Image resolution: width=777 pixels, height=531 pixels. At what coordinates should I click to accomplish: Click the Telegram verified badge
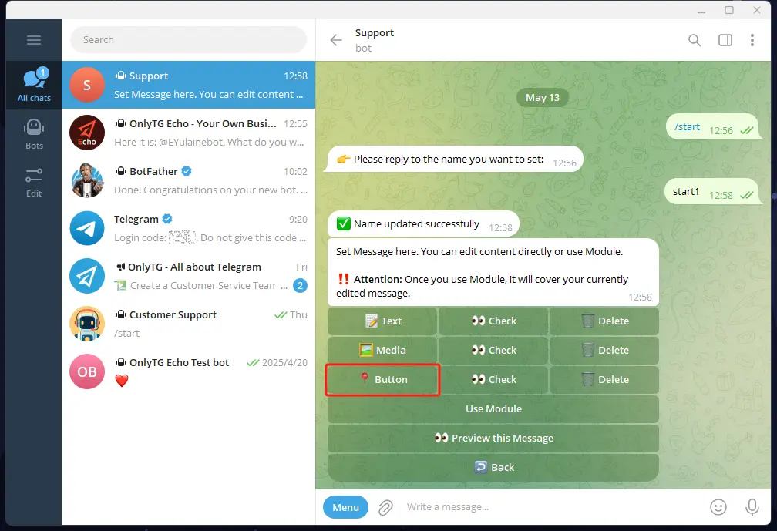(x=167, y=219)
